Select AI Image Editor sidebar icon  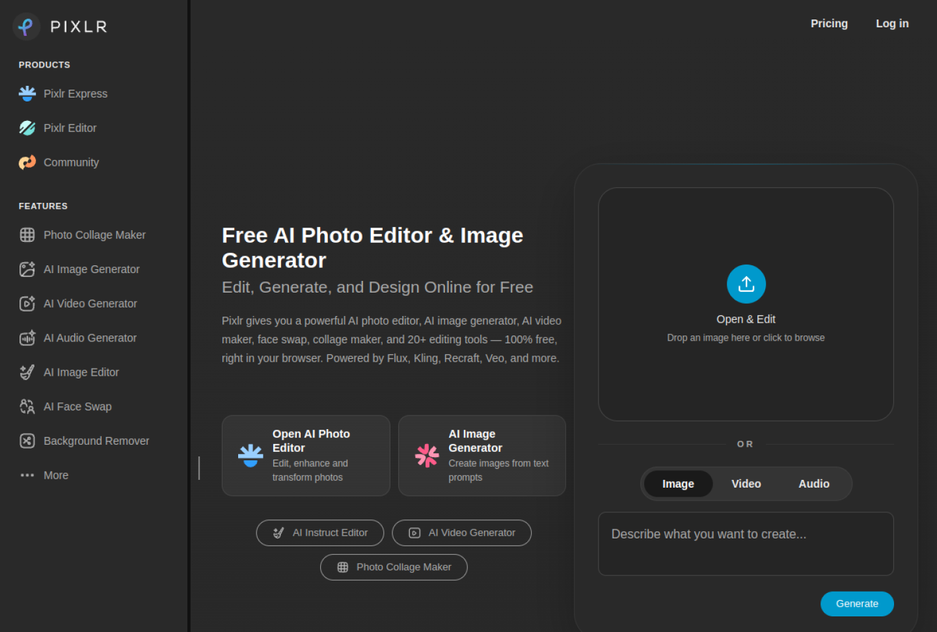tap(27, 373)
